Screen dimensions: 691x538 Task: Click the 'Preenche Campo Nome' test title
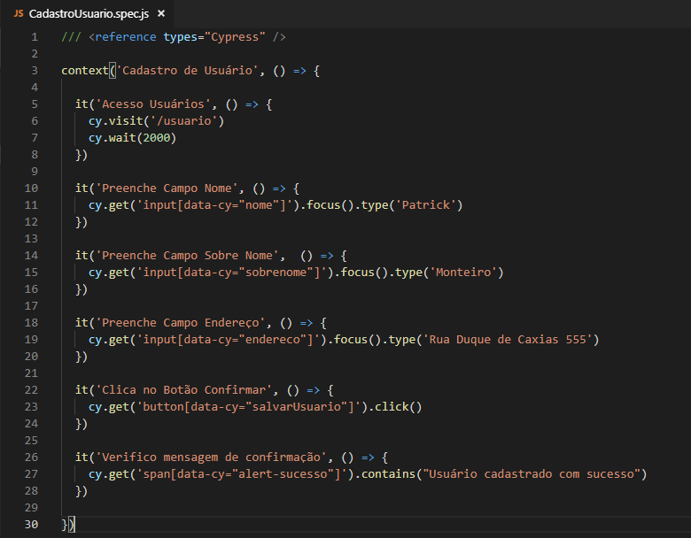coord(165,188)
